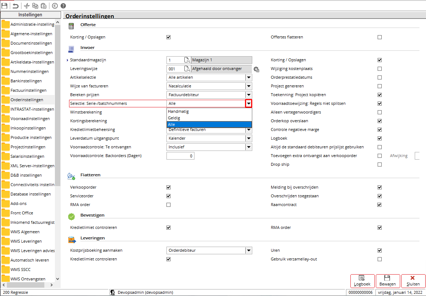Click the save icon in the toolbar
Image resolution: width=426 pixels, height=296 pixels.
point(4,6)
